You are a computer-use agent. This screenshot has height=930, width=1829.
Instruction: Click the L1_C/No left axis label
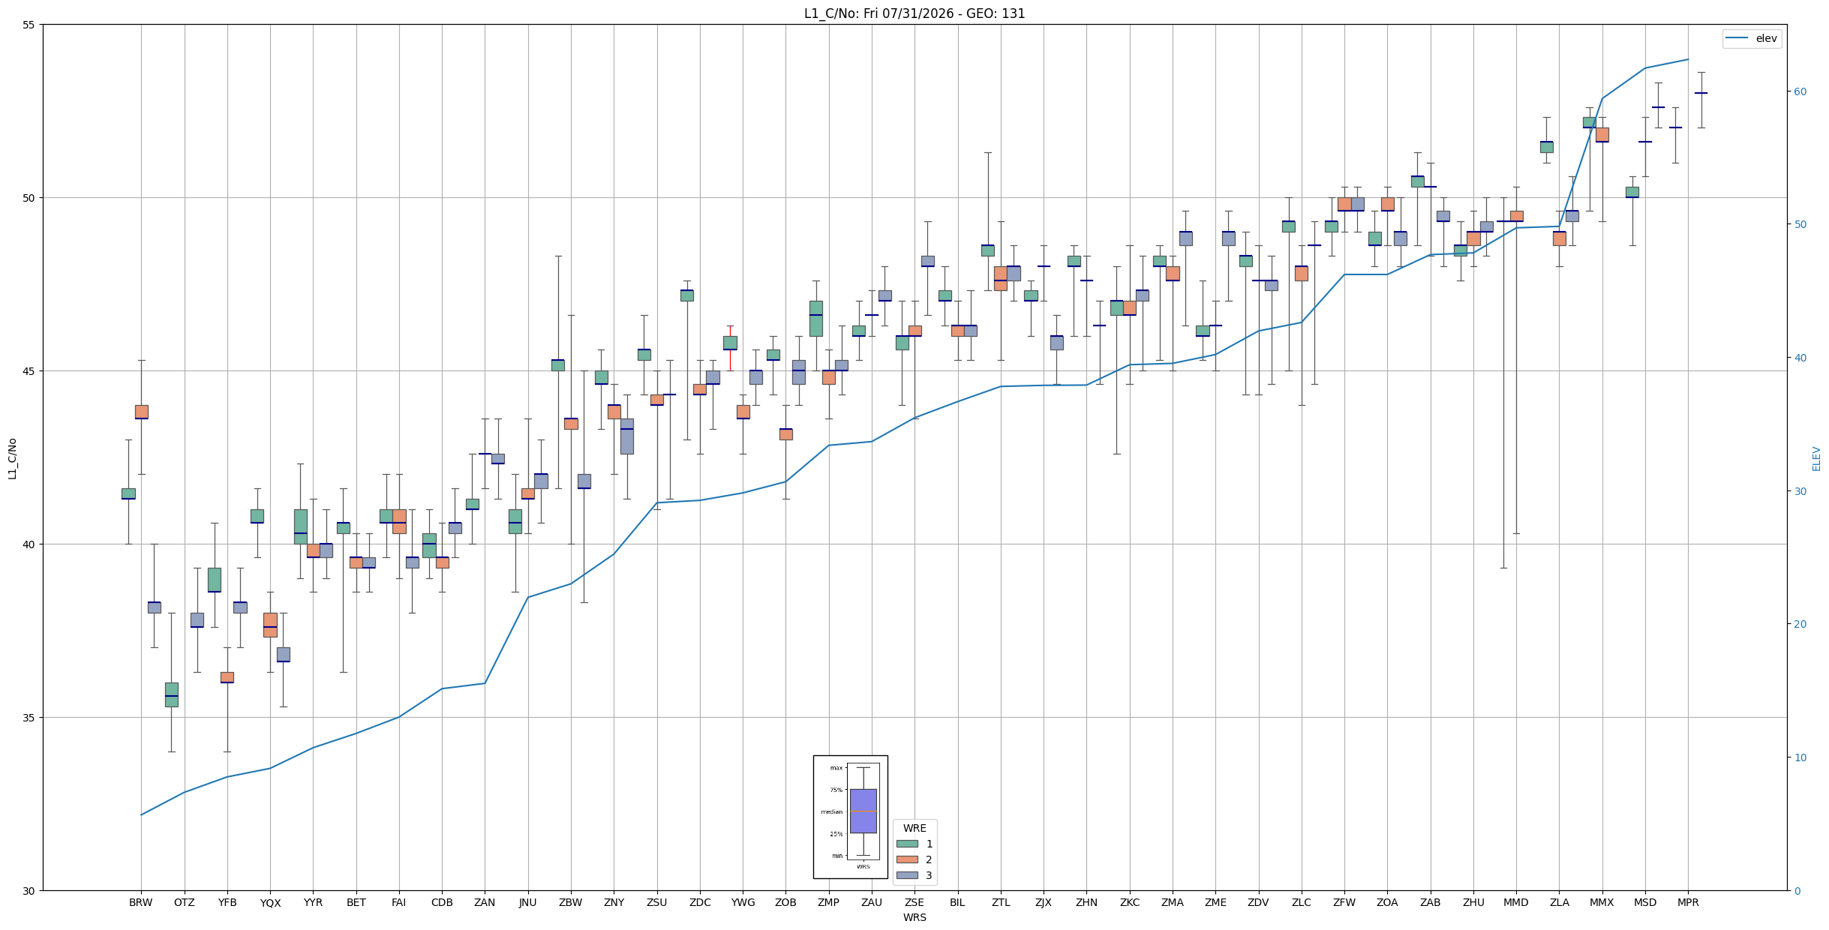click(x=12, y=458)
